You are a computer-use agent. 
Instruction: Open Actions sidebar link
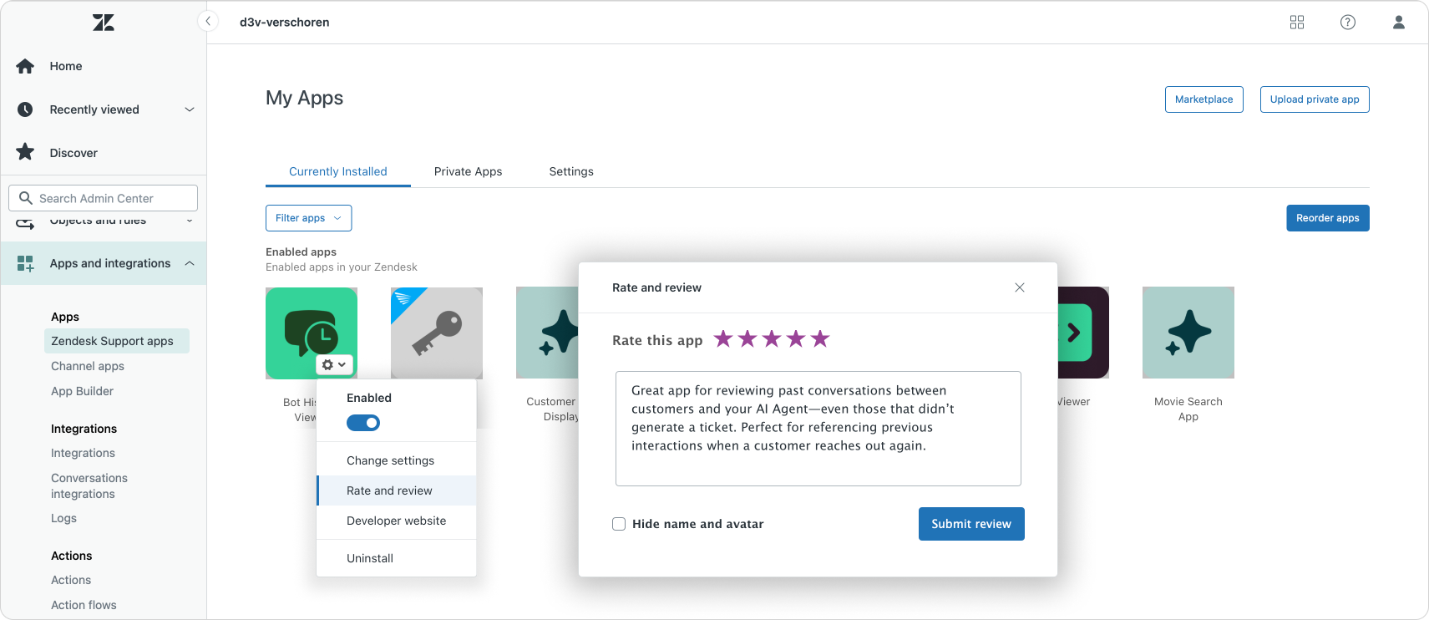71,580
